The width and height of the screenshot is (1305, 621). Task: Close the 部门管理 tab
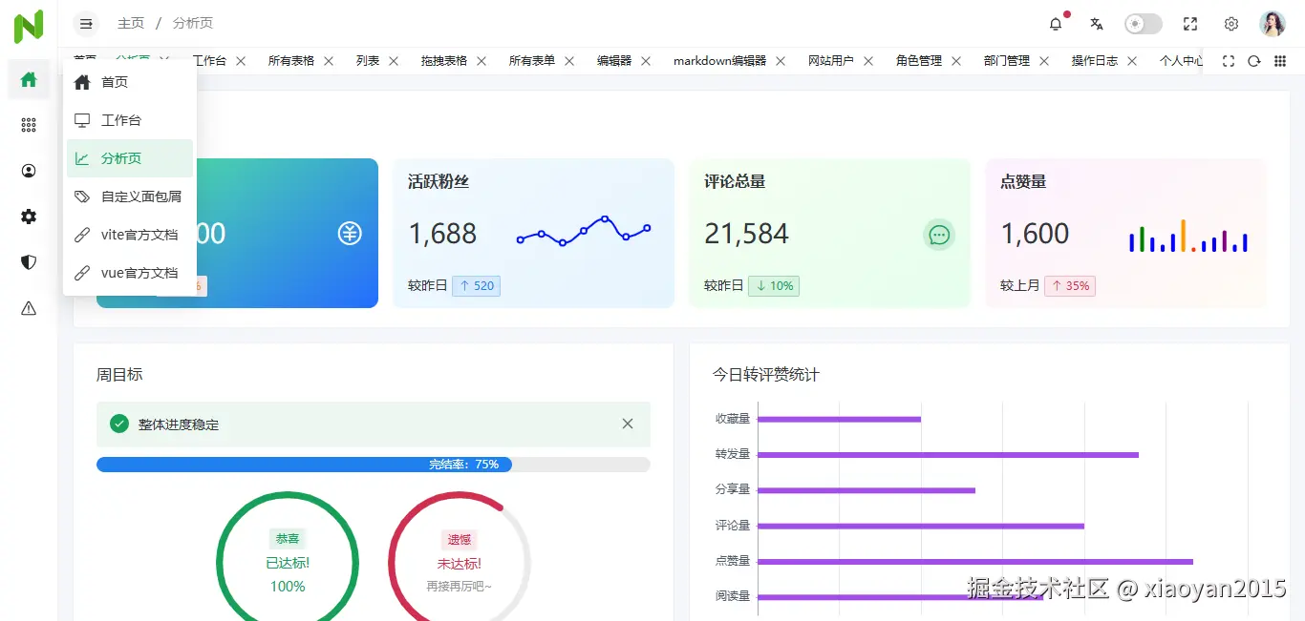(1044, 61)
